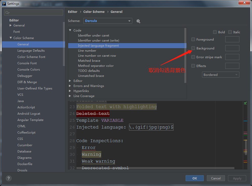This screenshot has height=186, width=252.
Task: Click the green inspections checkmark above the preview
Action: [x=245, y=103]
